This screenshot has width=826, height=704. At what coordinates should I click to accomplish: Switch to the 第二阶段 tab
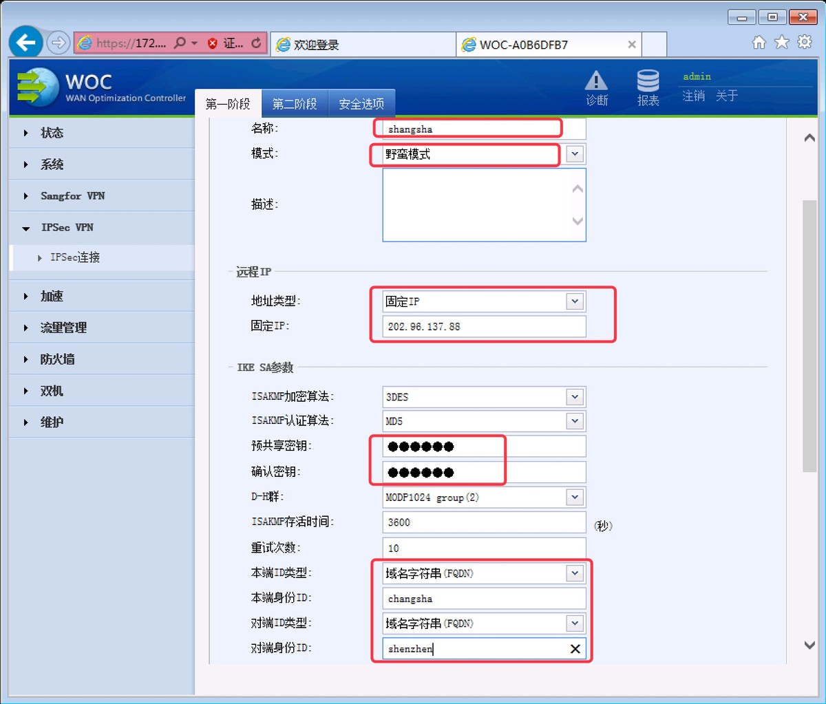[294, 103]
